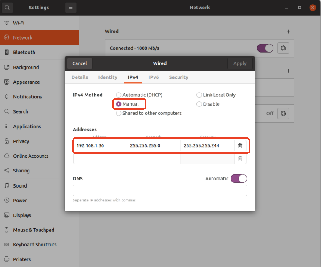Click the Gateway field showing 255.255.255.244

coord(207,145)
